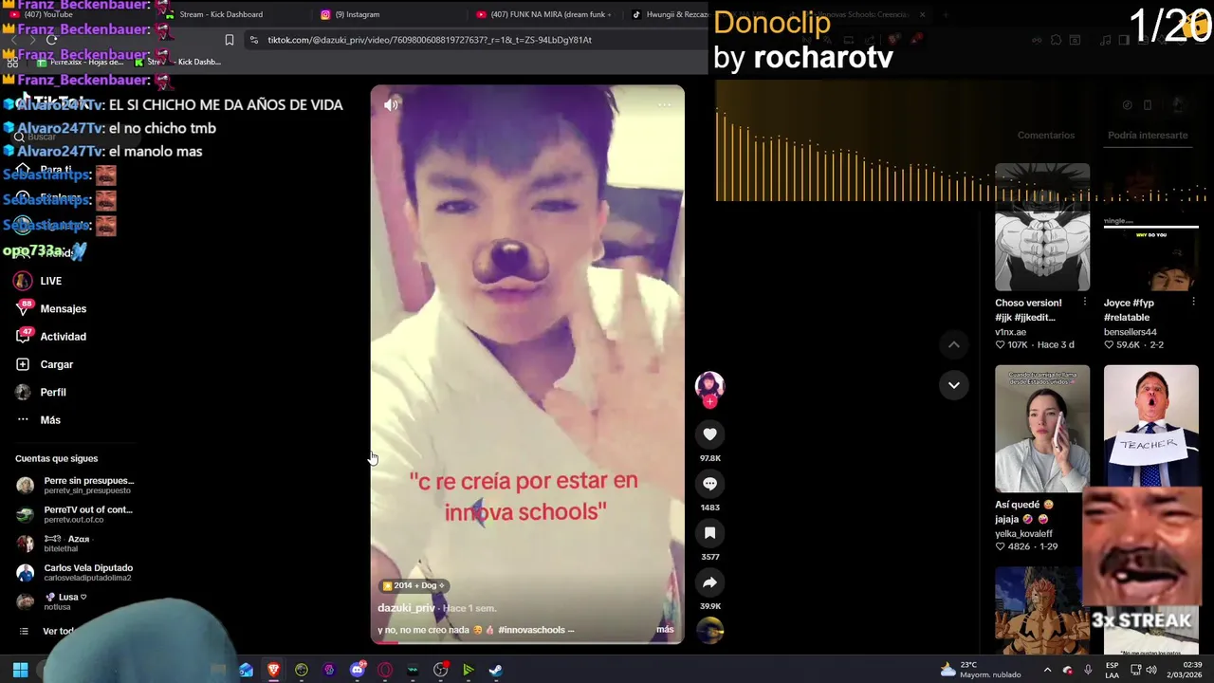The height and width of the screenshot is (683, 1214).
Task: Switch to the Comentarios tab
Action: pos(1045,136)
